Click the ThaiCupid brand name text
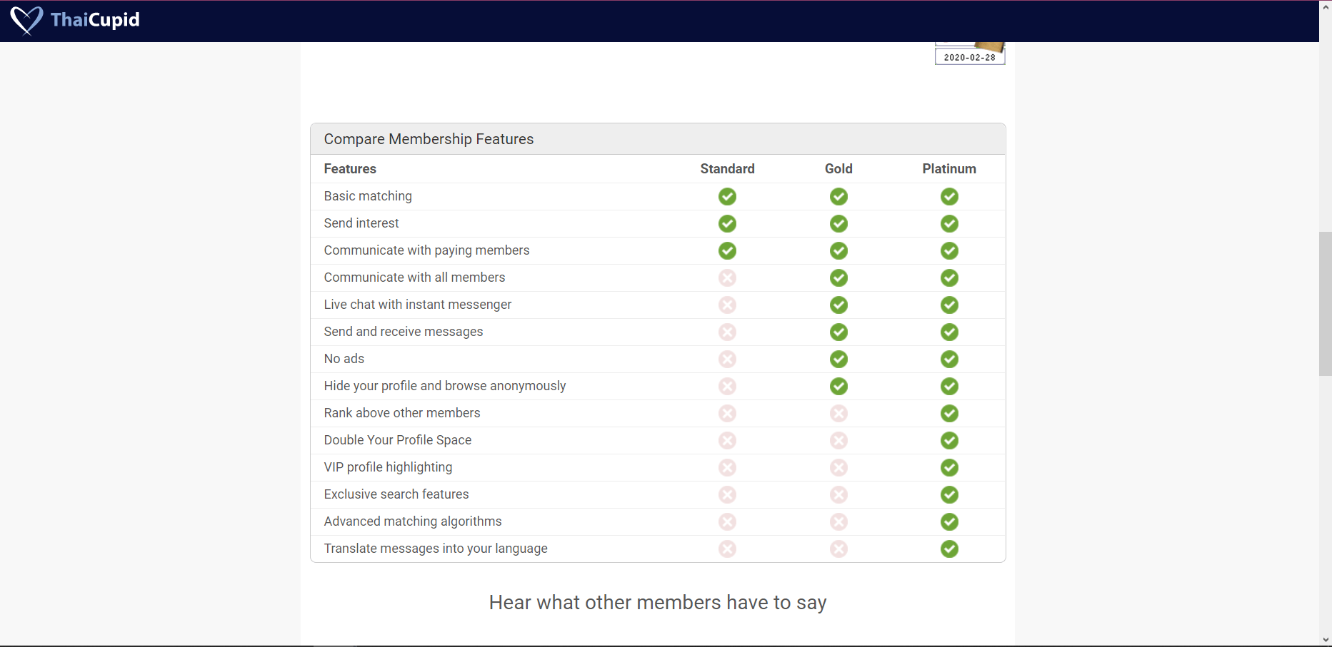 click(95, 20)
